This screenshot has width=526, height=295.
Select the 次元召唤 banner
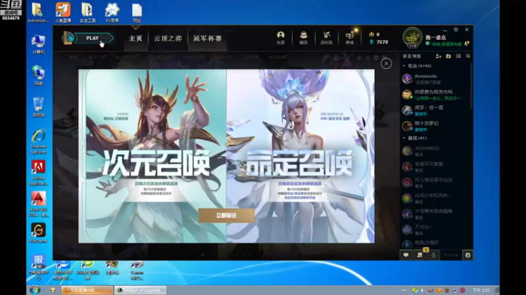tap(153, 156)
